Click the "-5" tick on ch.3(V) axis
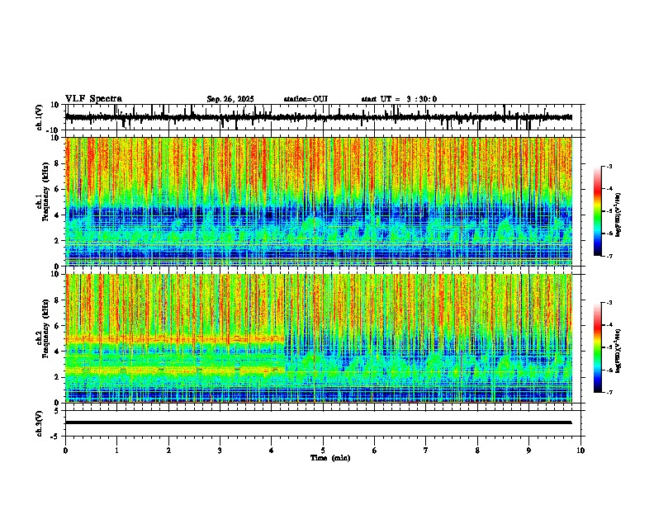 coord(56,437)
